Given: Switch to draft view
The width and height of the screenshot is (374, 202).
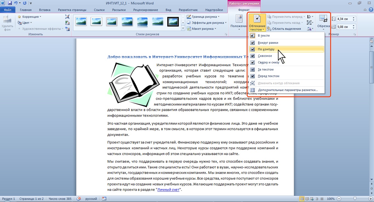Looking at the screenshot, I should 321,199.
